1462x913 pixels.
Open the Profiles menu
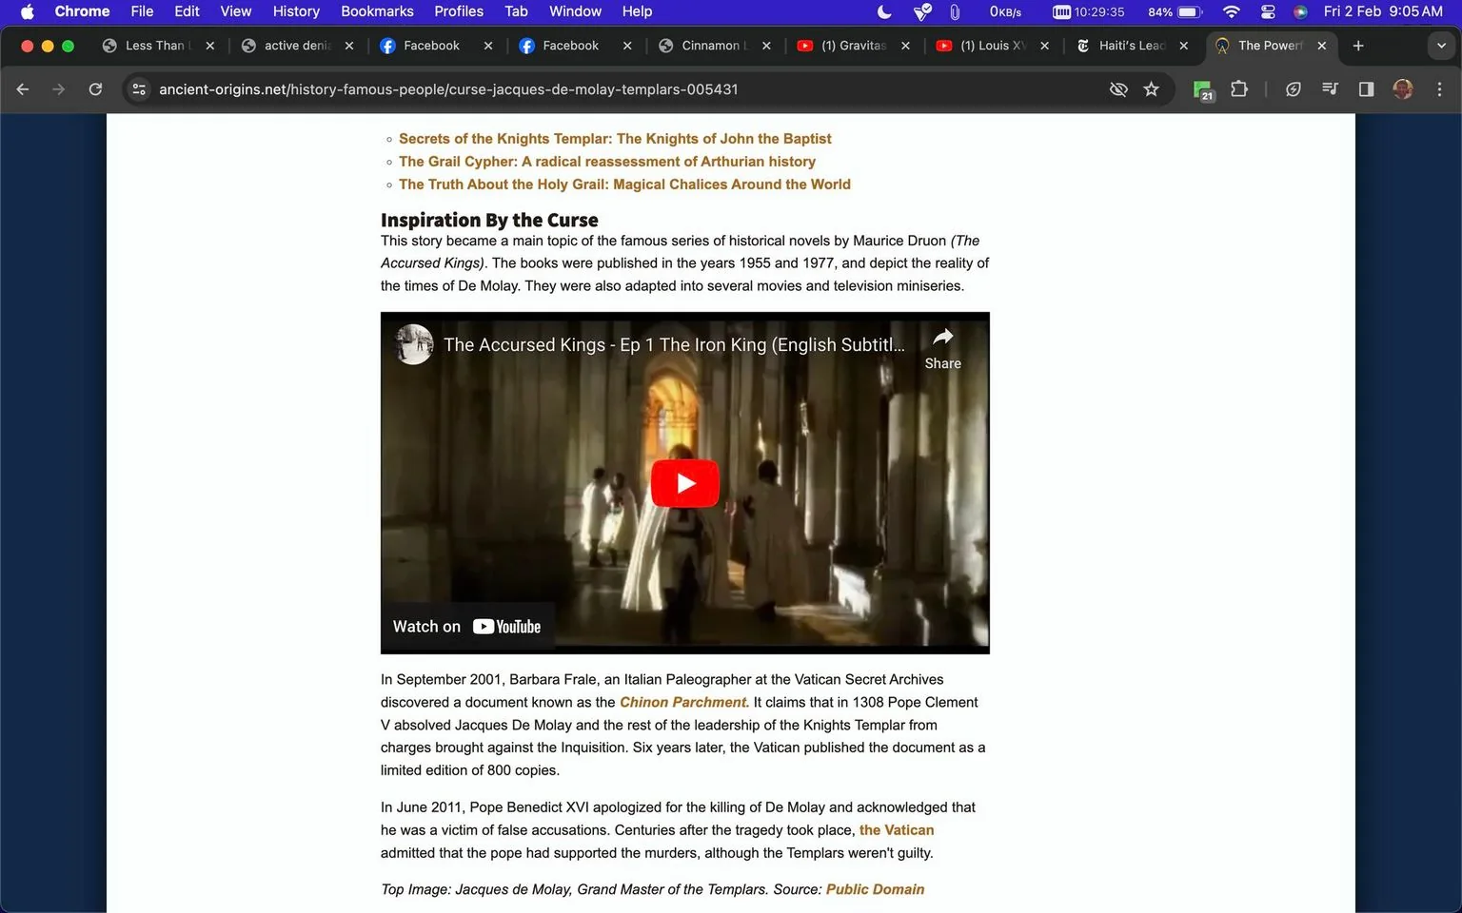[459, 11]
